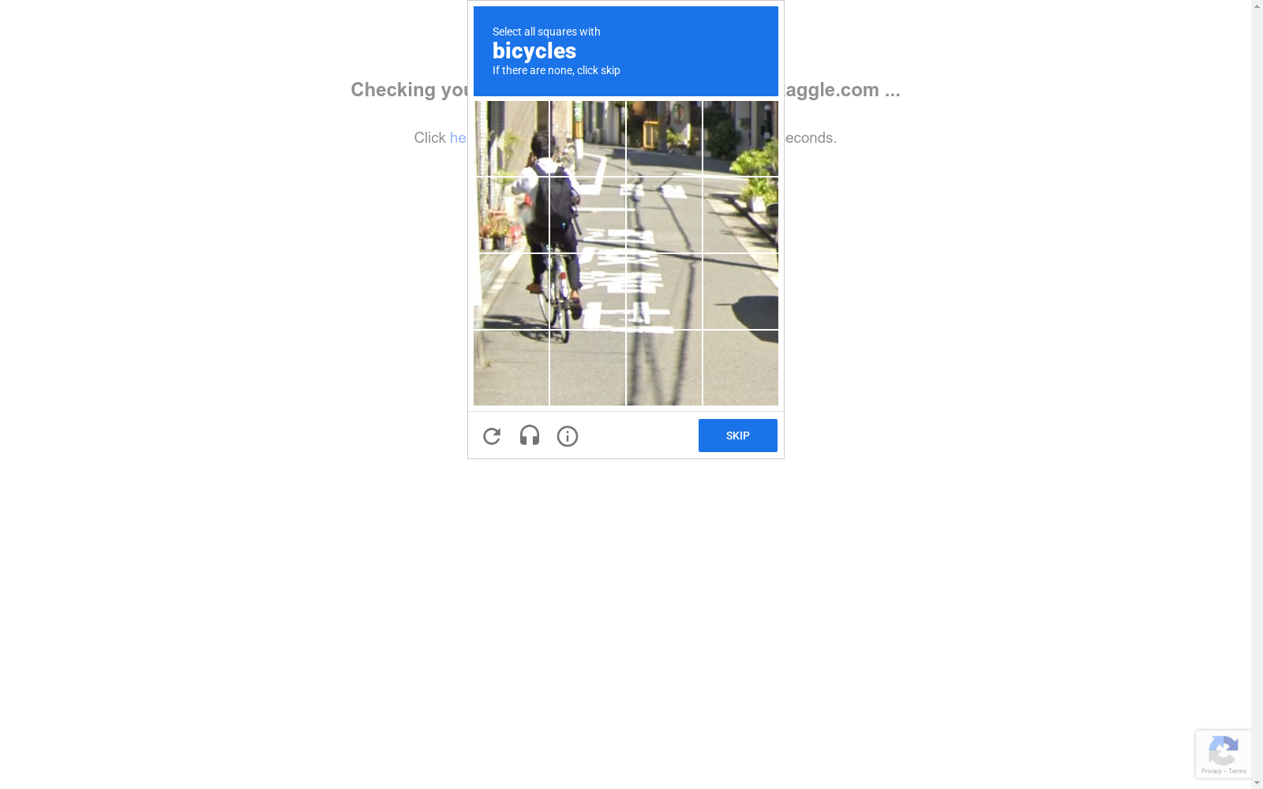Click the reCAPTCHA logo badge
This screenshot has height=789, width=1263.
pos(1223,750)
